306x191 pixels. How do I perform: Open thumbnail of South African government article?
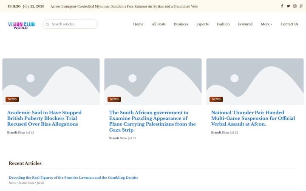(x=153, y=81)
